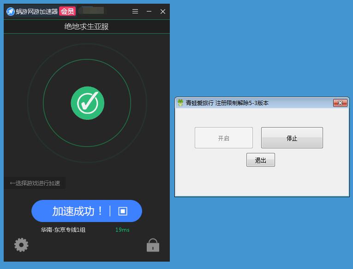Click the ←选择游戏进行加速 button
Image resolution: width=353 pixels, height=269 pixels.
(35, 183)
